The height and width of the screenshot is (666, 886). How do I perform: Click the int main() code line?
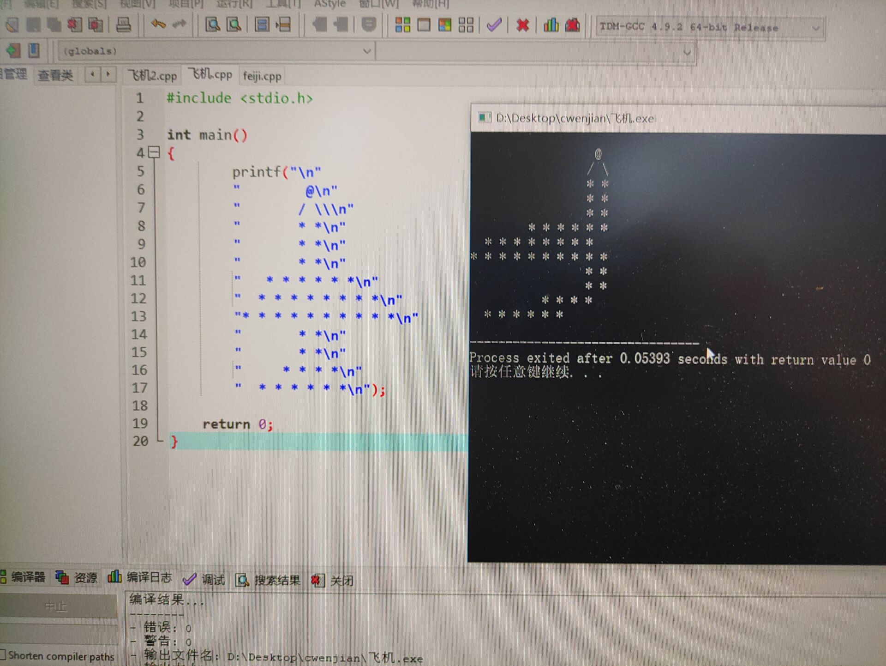point(207,135)
